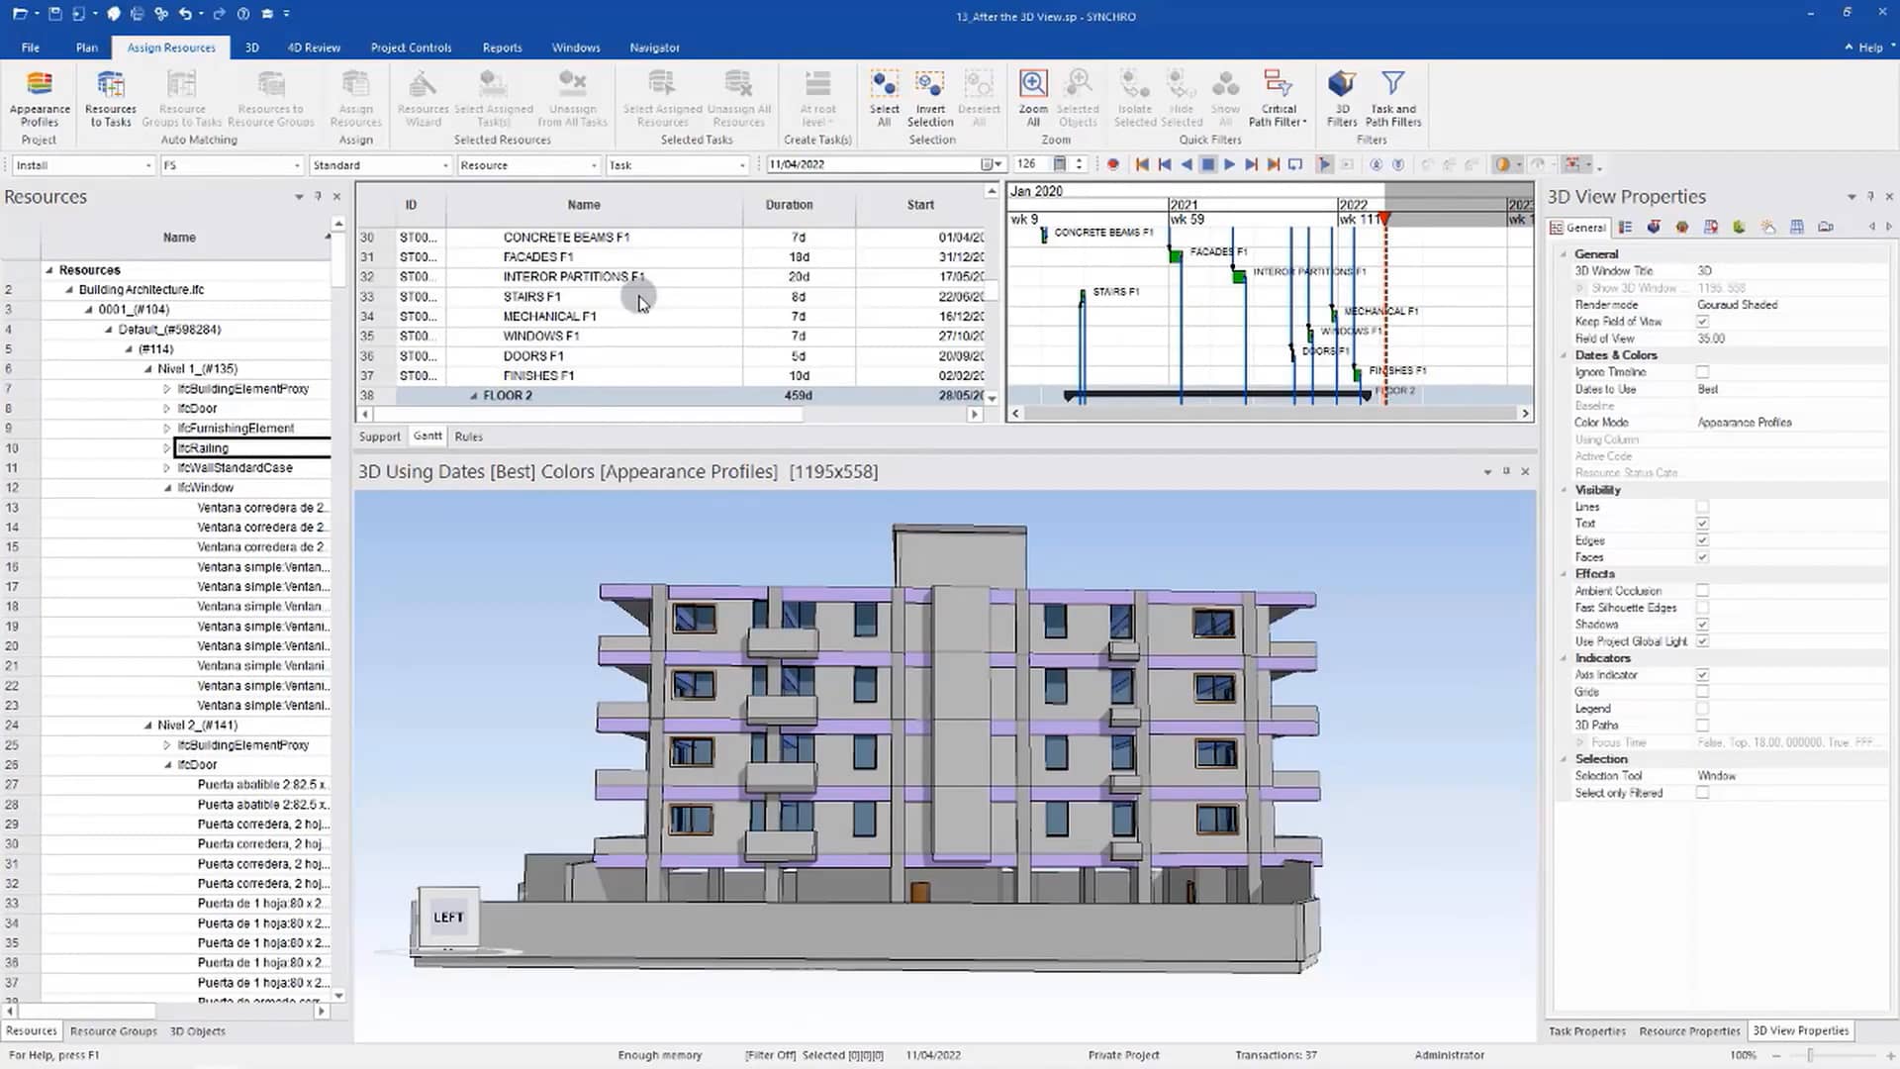Click Select All in the Selection group

click(884, 99)
